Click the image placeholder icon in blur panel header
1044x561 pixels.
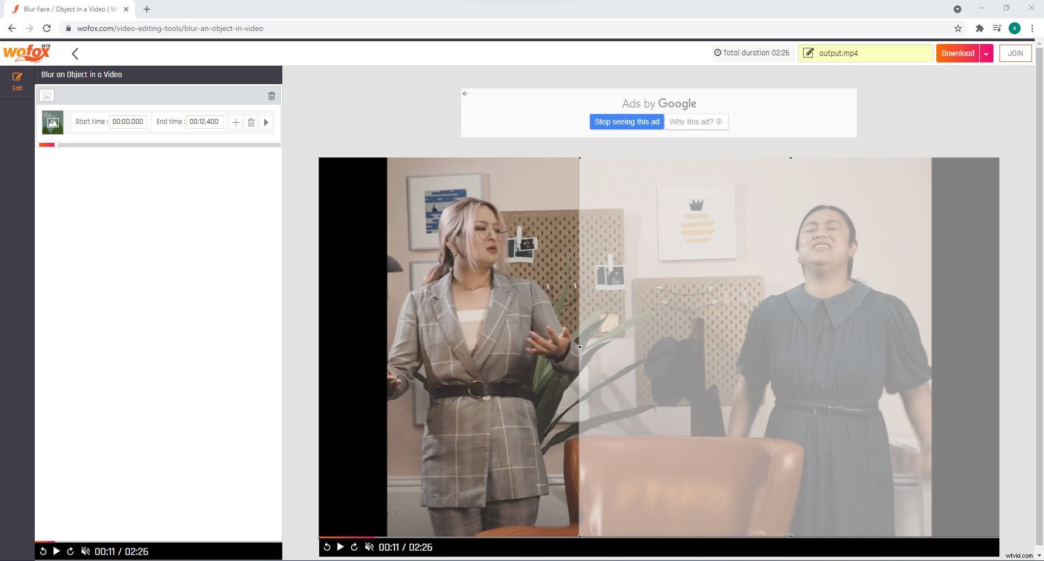pyautogui.click(x=47, y=95)
